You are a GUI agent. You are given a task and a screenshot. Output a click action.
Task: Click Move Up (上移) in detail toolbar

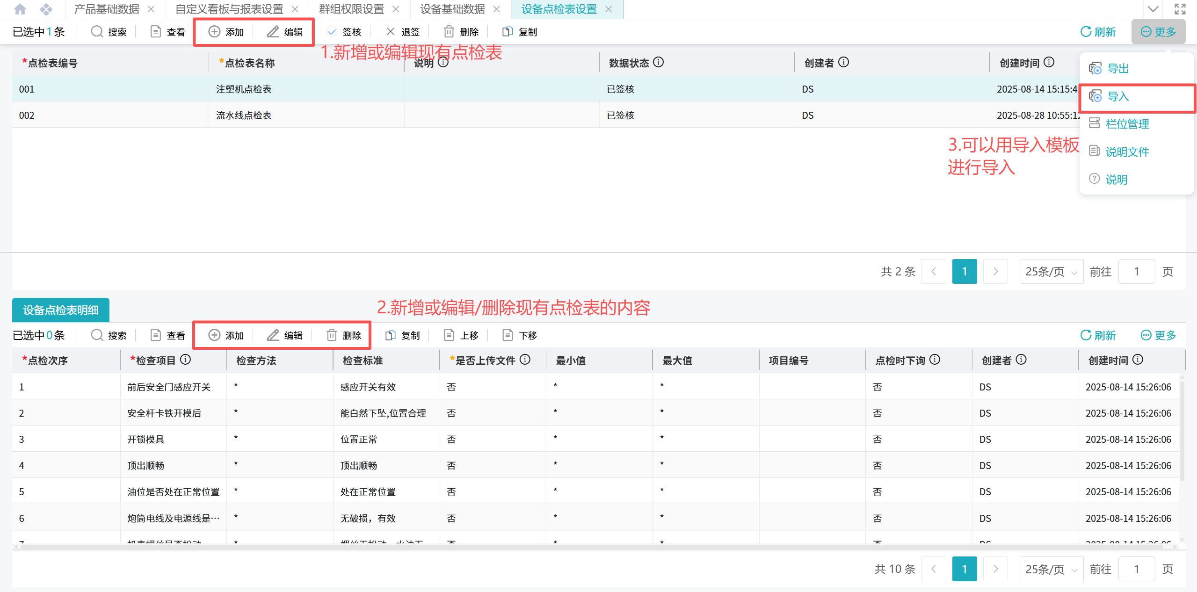(461, 335)
